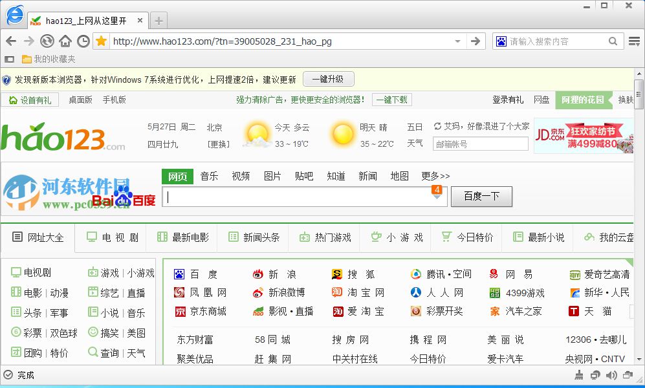This screenshot has height=388, width=645.
Task: Mute sound via status bar speaker icon
Action: [611, 375]
